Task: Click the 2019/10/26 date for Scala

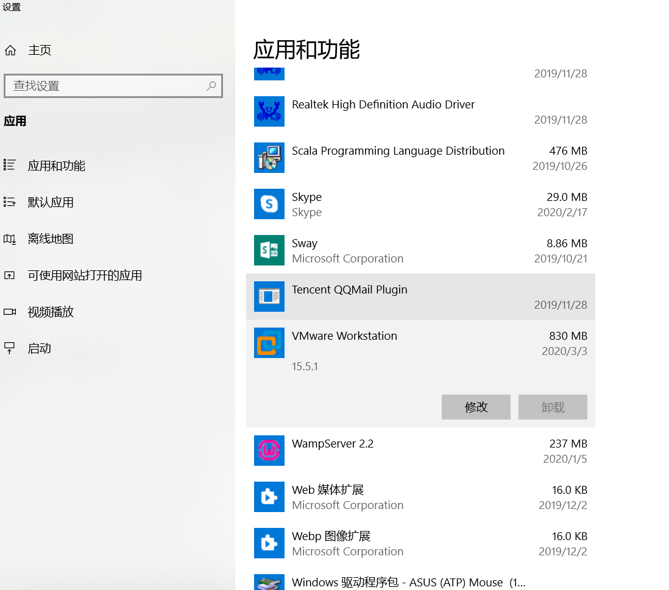Action: pos(560,166)
